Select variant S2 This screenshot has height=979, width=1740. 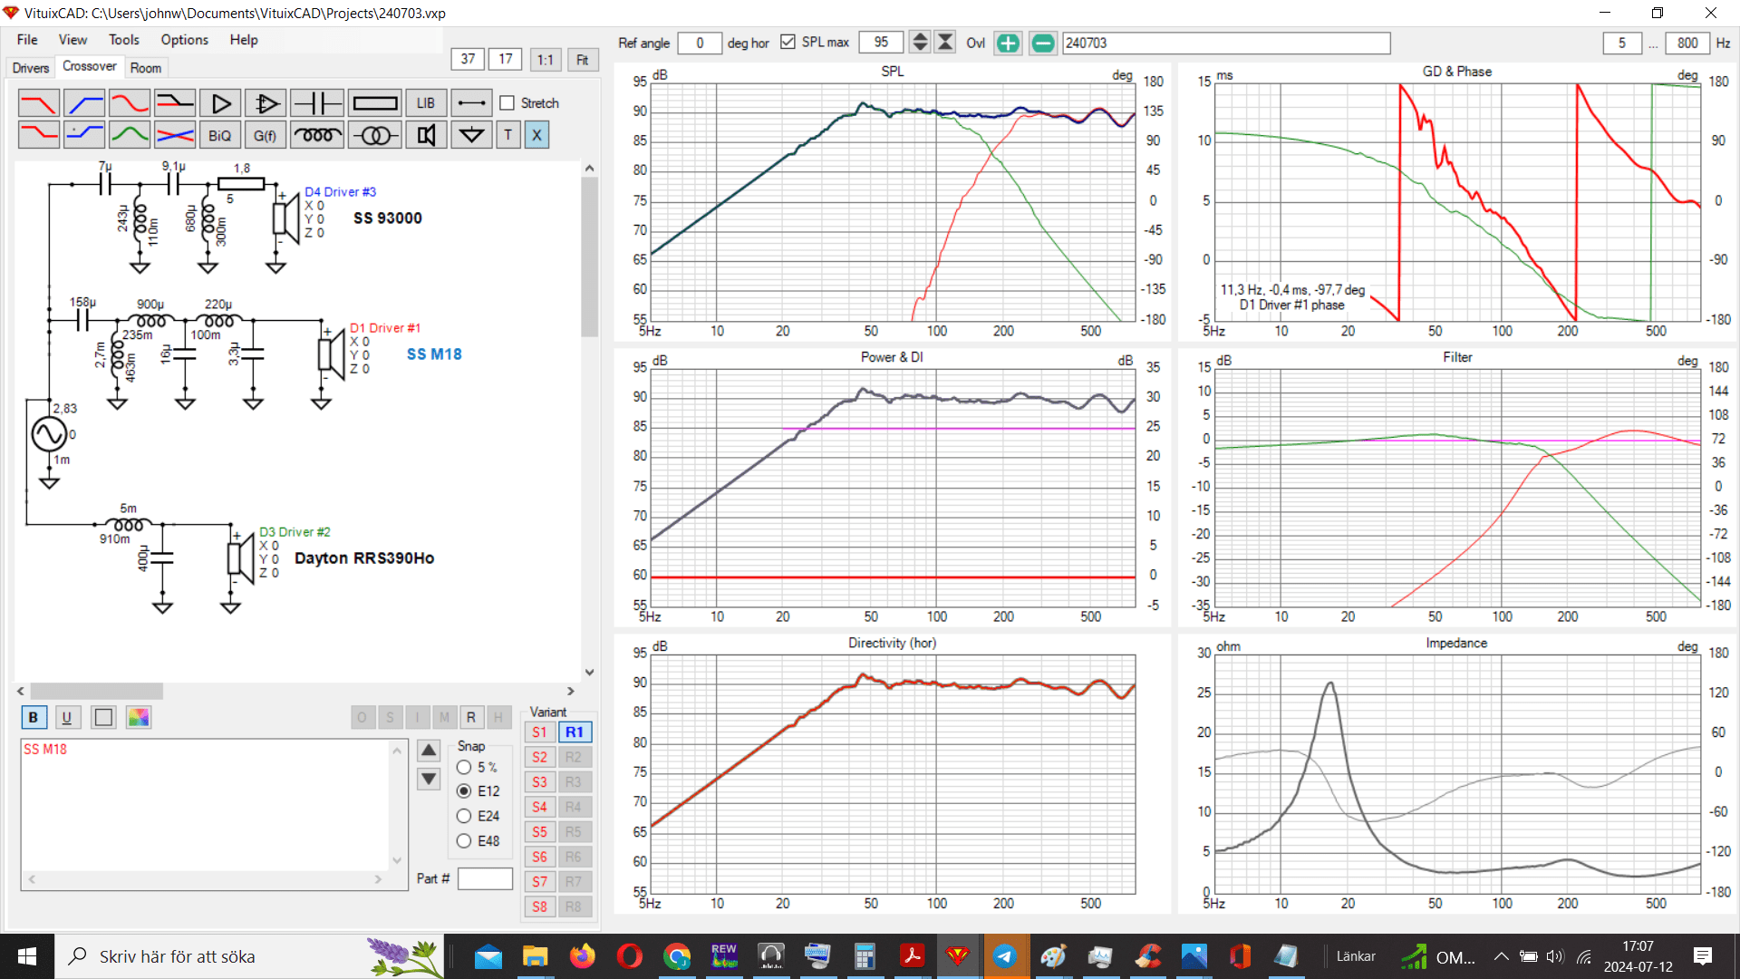[540, 757]
